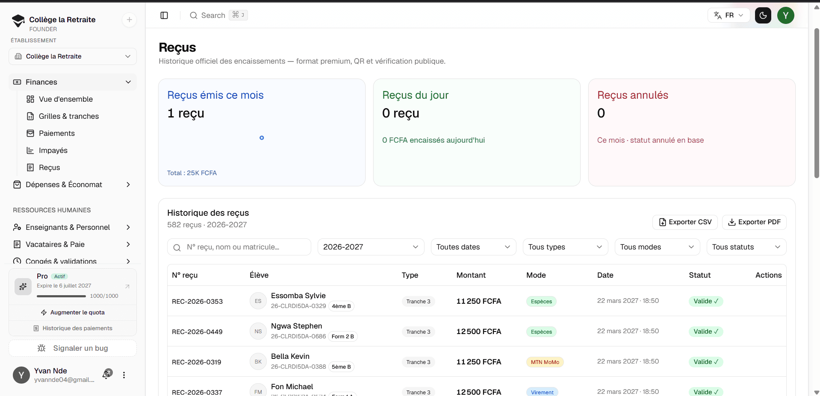Click receipt number REC-2026-0353
This screenshot has width=820, height=396.
pos(198,302)
